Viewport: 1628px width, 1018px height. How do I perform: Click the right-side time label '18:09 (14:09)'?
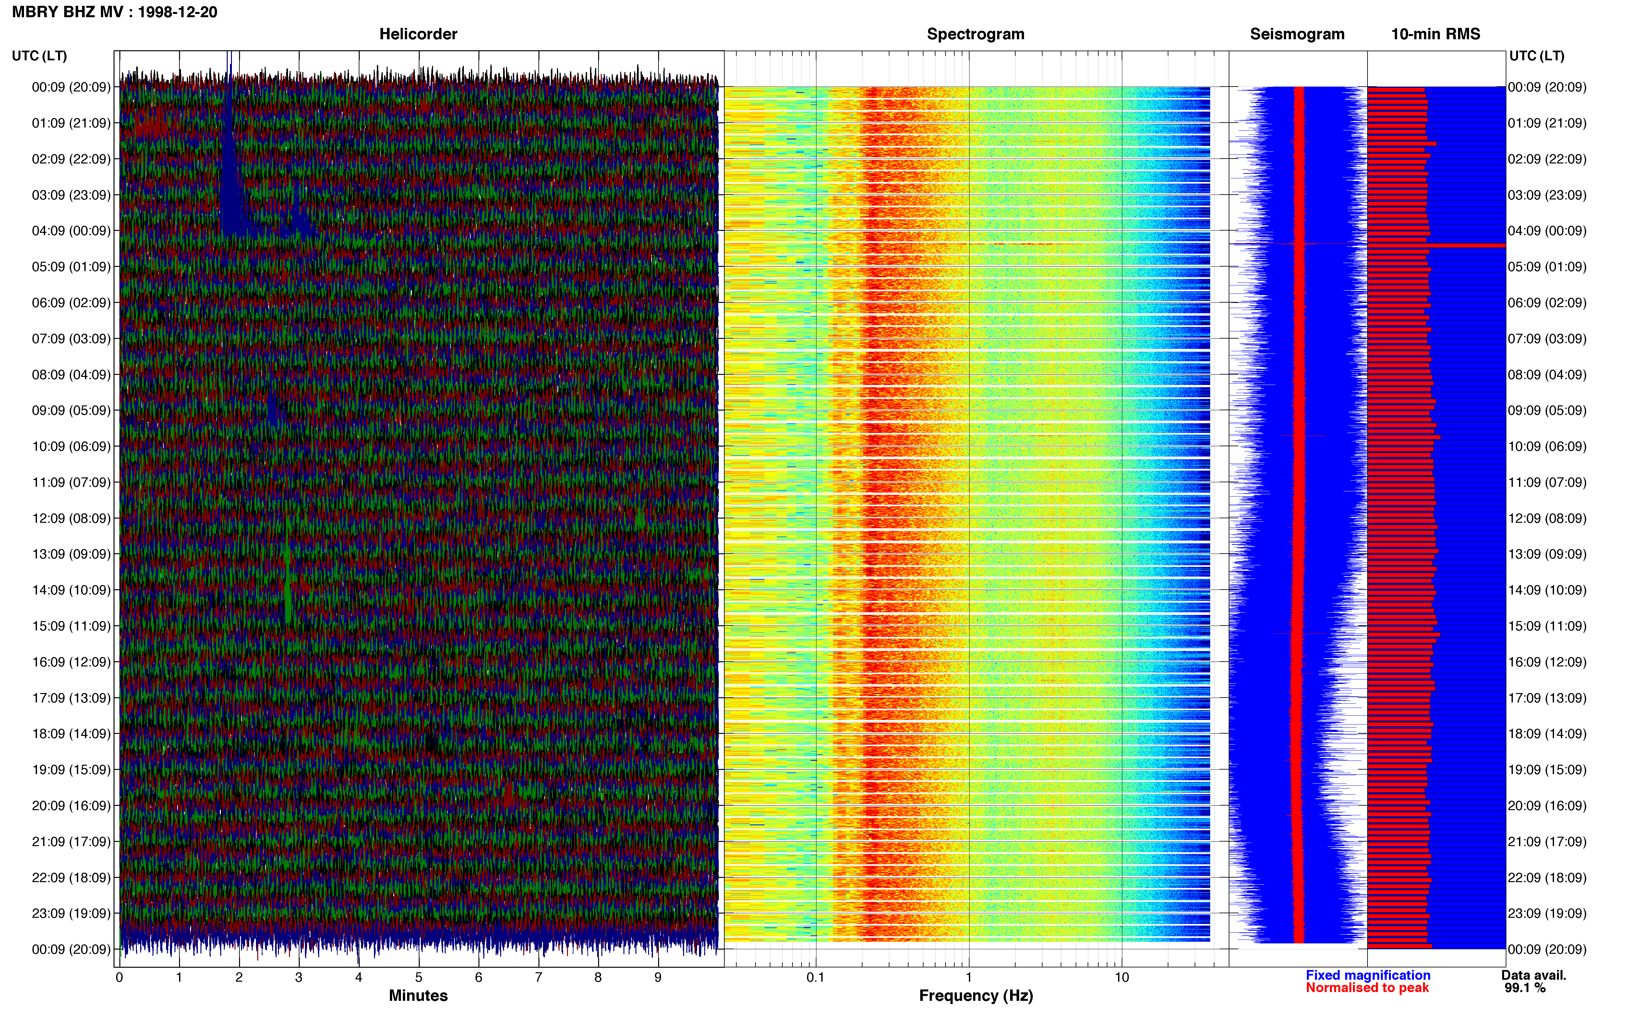(x=1547, y=734)
